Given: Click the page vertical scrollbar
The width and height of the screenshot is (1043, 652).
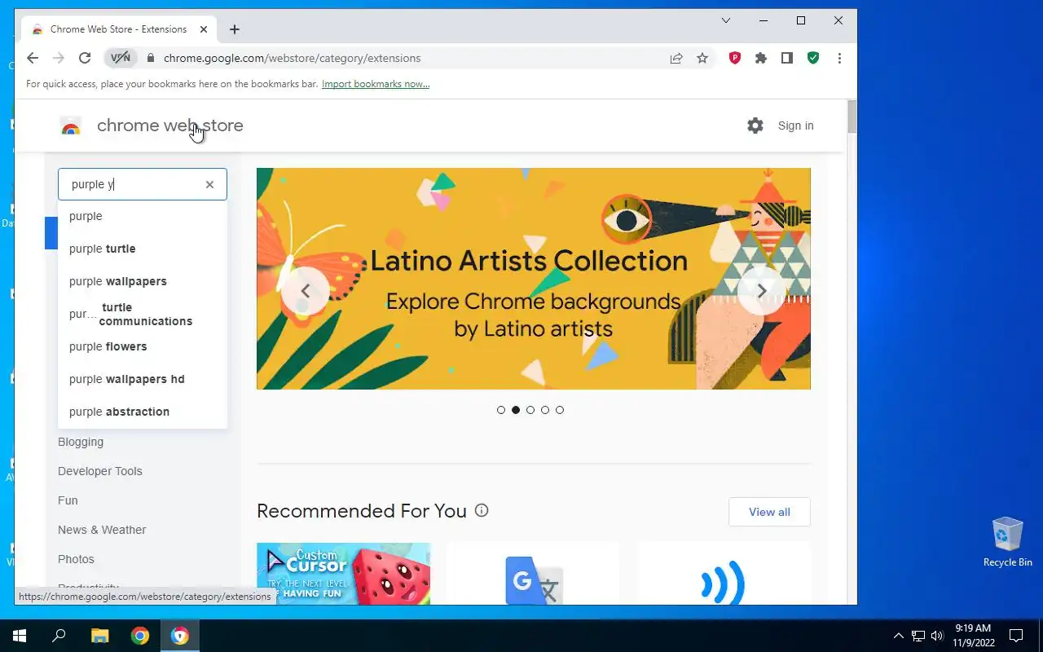Looking at the screenshot, I should point(852,117).
